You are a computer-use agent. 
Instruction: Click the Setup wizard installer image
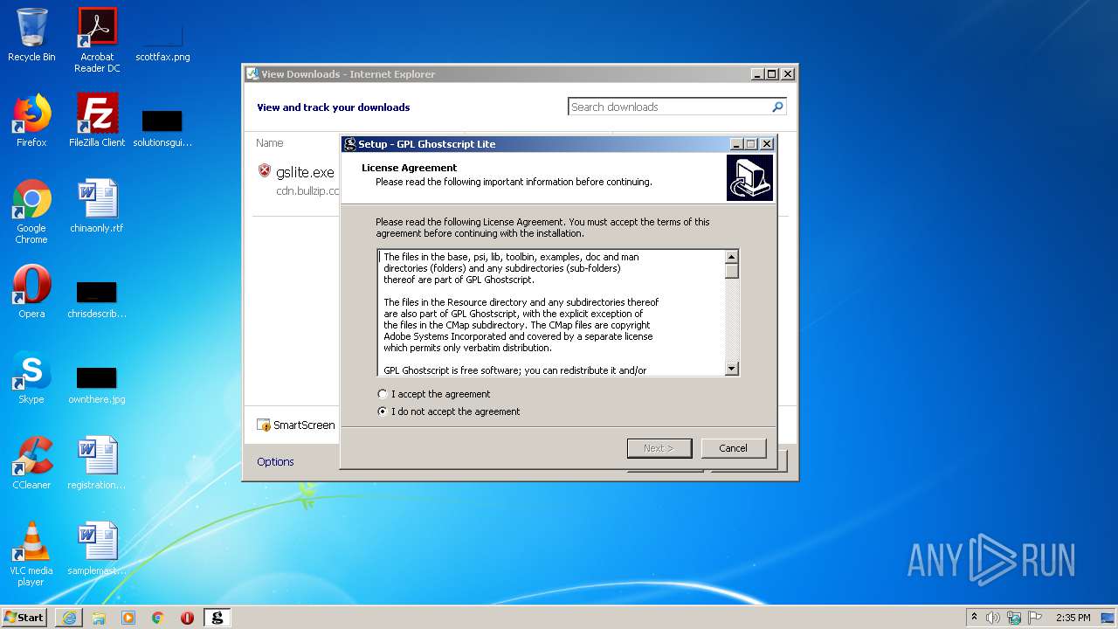(749, 177)
